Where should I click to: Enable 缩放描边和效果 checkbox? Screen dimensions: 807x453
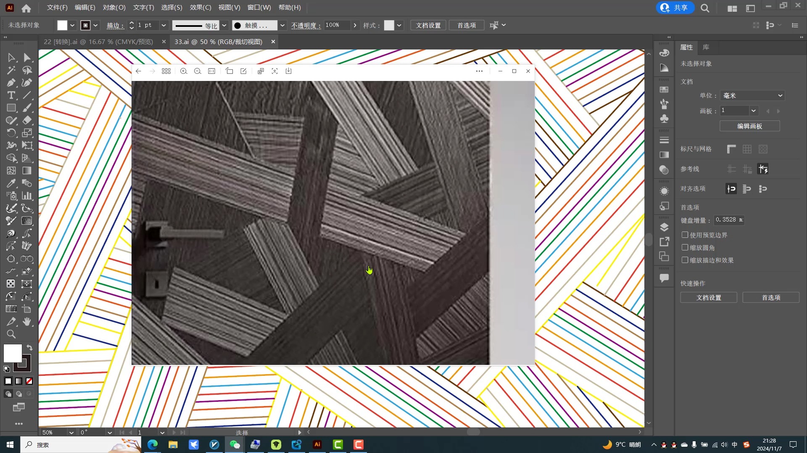point(685,260)
